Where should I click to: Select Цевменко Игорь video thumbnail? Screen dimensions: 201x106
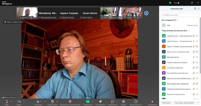(27, 13)
